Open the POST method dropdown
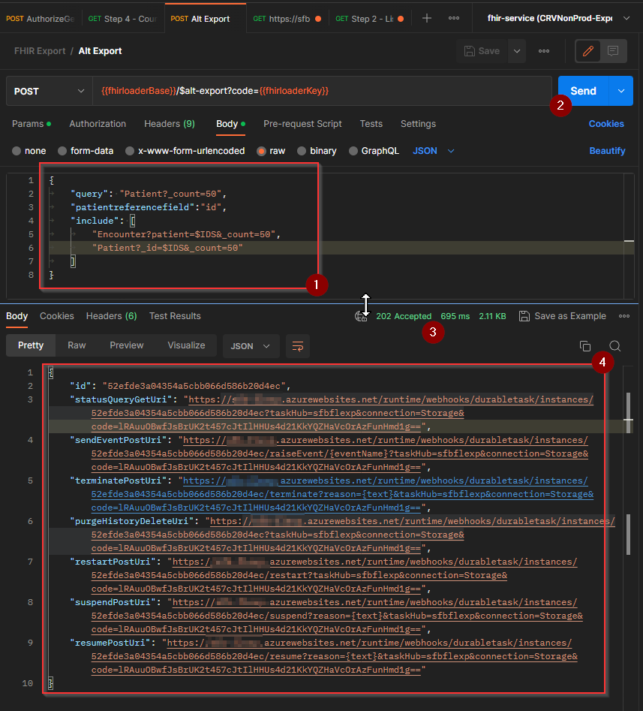 pos(49,91)
